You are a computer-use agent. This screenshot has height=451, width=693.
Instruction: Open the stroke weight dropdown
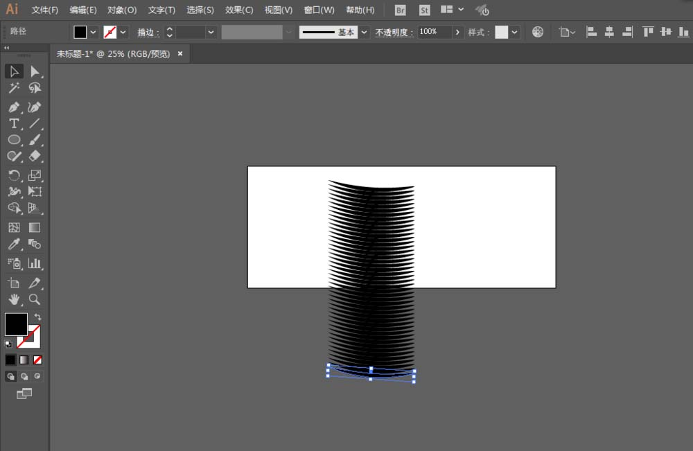[x=211, y=32]
